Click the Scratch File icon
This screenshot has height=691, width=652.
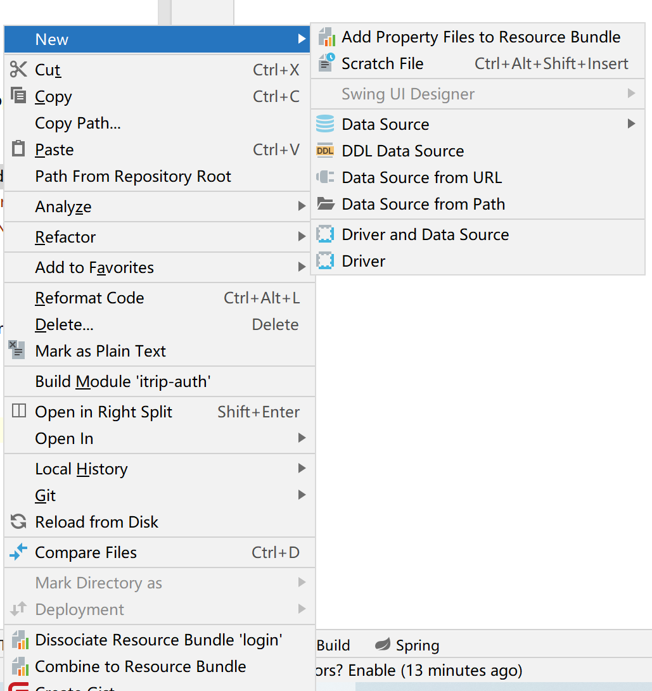(x=326, y=63)
